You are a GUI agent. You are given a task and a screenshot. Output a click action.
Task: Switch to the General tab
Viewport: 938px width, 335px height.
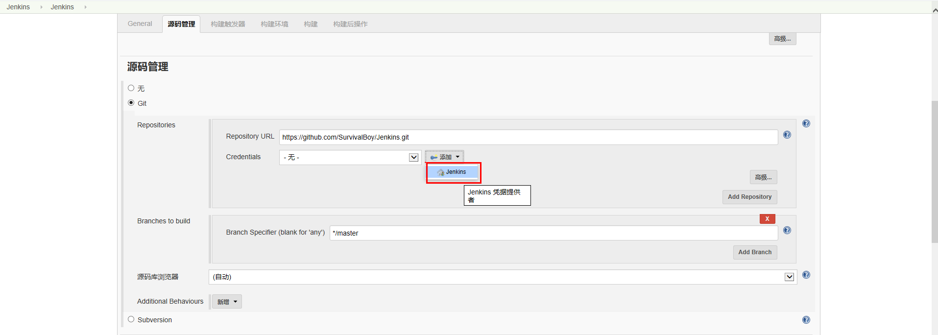[140, 24]
